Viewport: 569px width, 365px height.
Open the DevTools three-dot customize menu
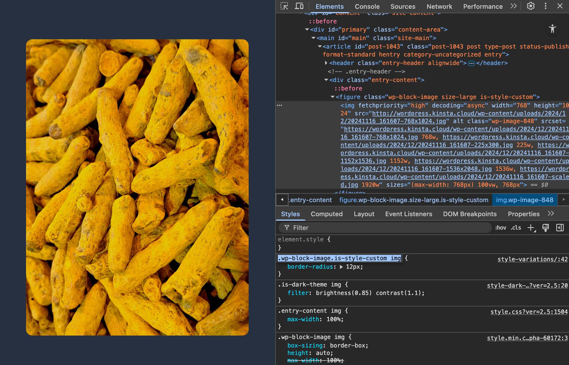(545, 6)
